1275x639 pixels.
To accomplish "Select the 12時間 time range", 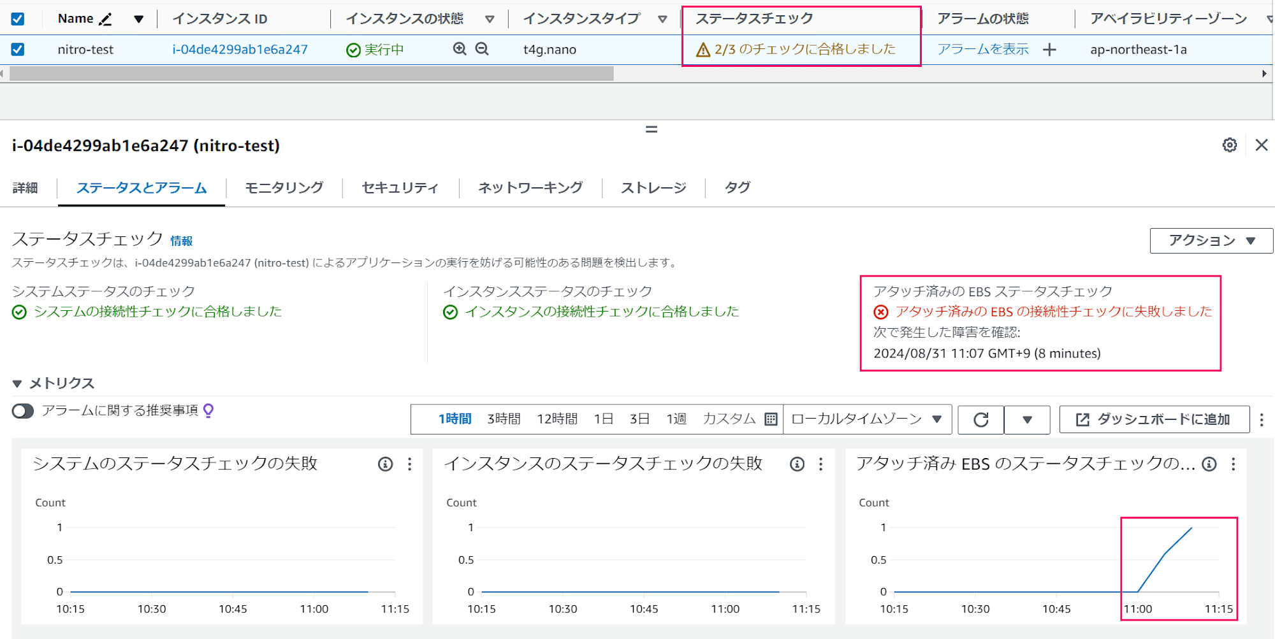I will pyautogui.click(x=557, y=419).
